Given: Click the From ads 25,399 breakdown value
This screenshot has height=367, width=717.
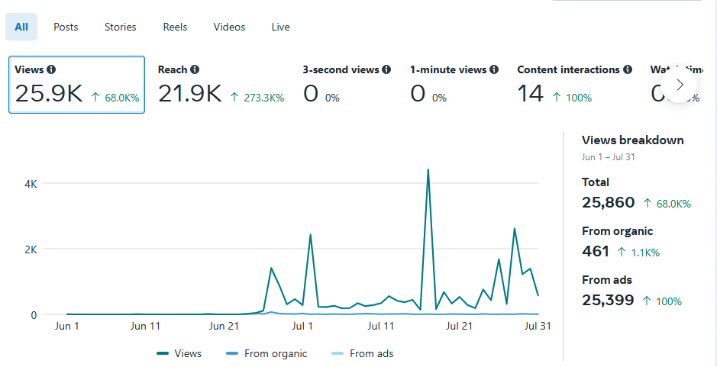Looking at the screenshot, I should 608,300.
